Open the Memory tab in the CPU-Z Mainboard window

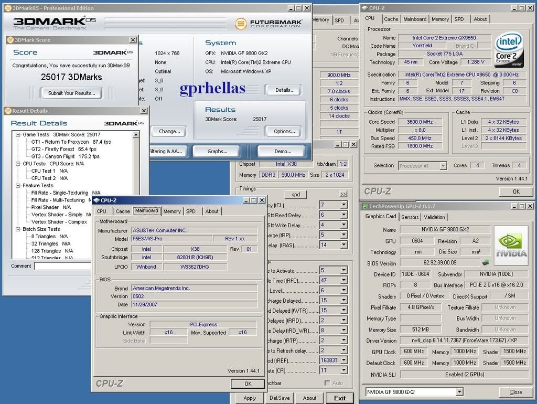click(x=171, y=211)
